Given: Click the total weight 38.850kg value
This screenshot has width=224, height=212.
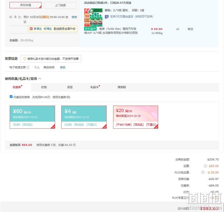Looking at the screenshot, I should point(27,41).
